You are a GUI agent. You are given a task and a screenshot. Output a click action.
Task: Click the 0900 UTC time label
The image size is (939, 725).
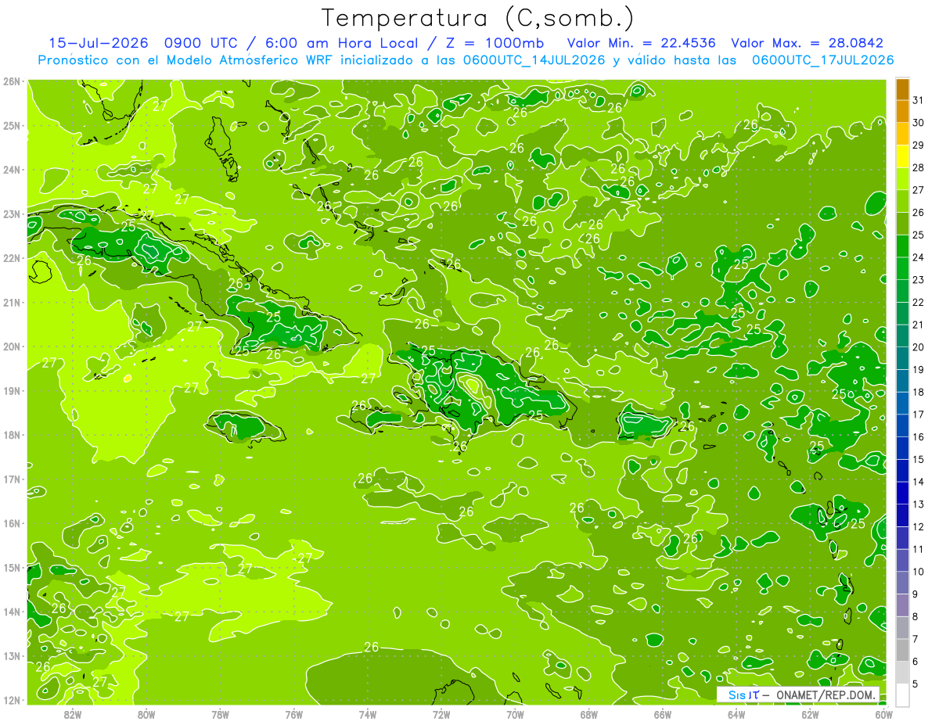pos(203,43)
